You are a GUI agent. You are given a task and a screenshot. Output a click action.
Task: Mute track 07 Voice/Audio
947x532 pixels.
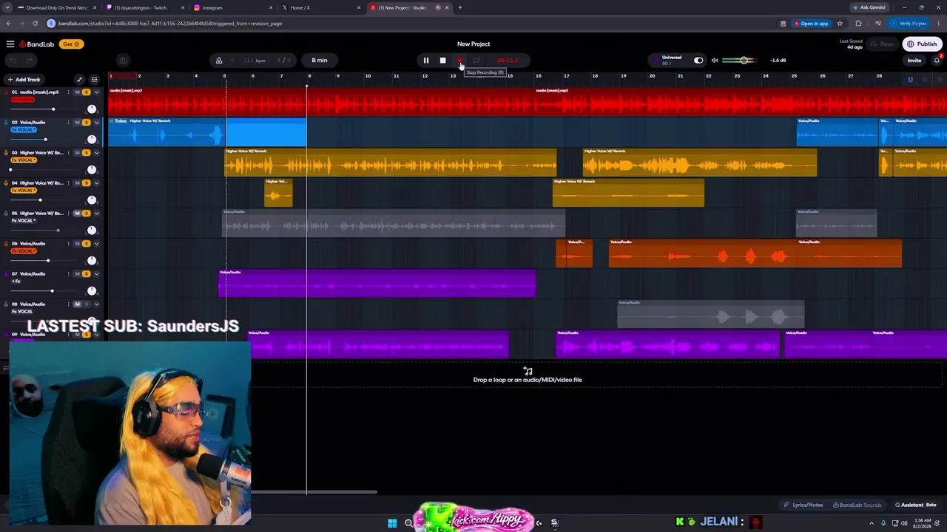click(x=77, y=274)
